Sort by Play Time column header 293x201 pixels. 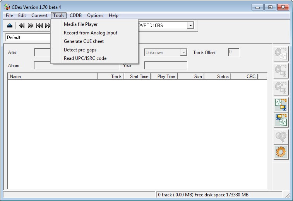[164, 77]
